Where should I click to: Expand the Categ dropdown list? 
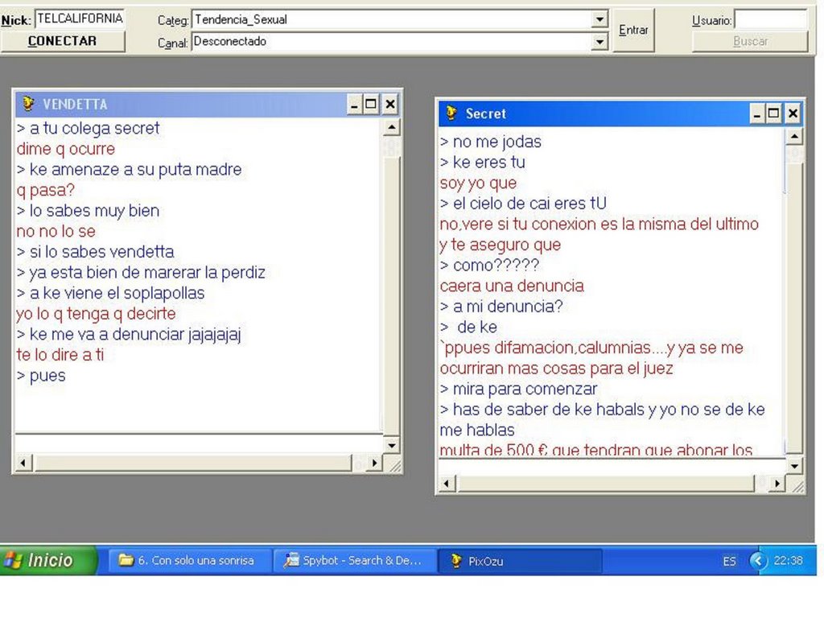(x=599, y=19)
